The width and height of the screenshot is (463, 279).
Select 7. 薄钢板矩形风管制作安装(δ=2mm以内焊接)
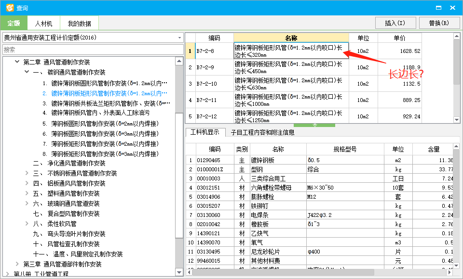[100, 144]
